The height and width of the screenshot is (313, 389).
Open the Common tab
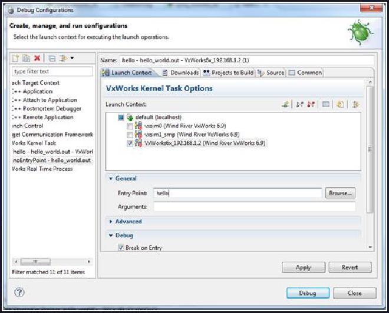(306, 73)
